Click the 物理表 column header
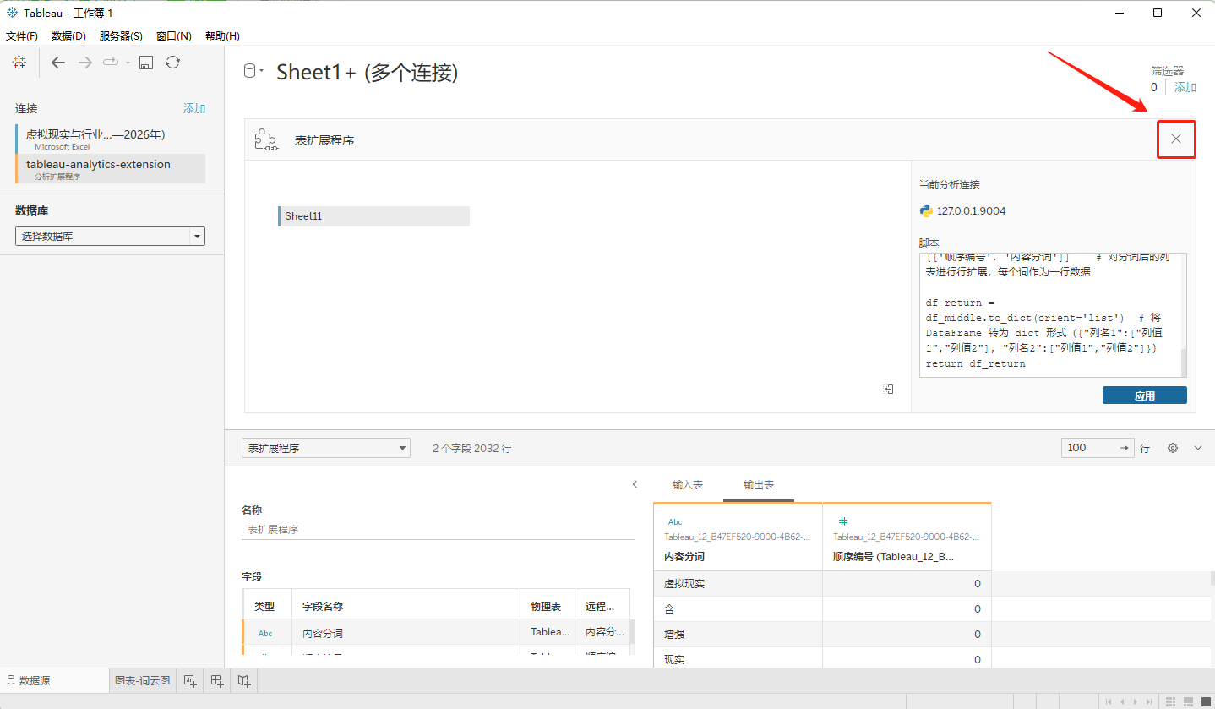This screenshot has width=1215, height=709. 546,606
